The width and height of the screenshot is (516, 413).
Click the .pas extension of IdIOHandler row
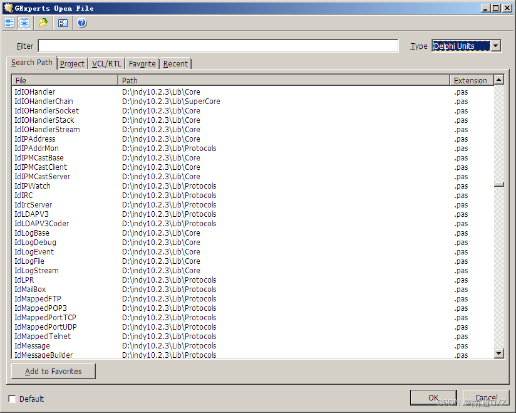(x=461, y=92)
